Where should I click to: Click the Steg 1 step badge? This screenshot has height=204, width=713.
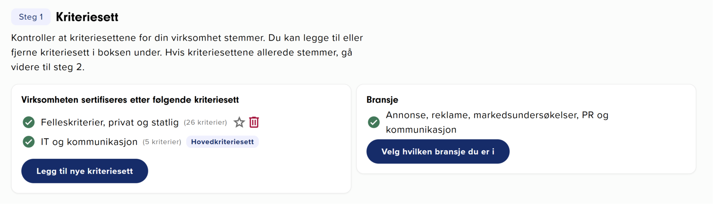click(x=31, y=17)
